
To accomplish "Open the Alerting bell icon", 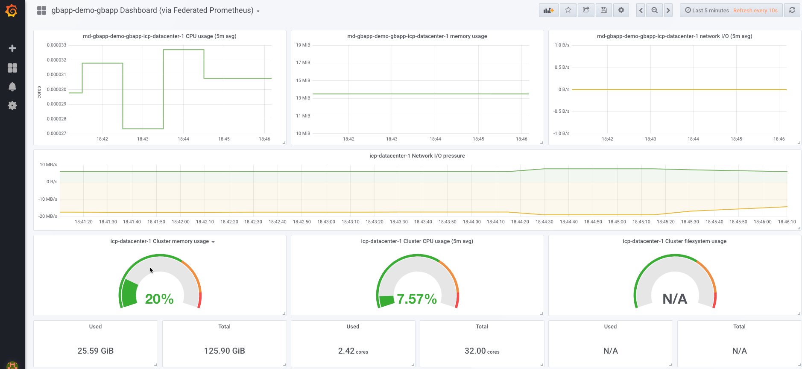I will click(12, 87).
